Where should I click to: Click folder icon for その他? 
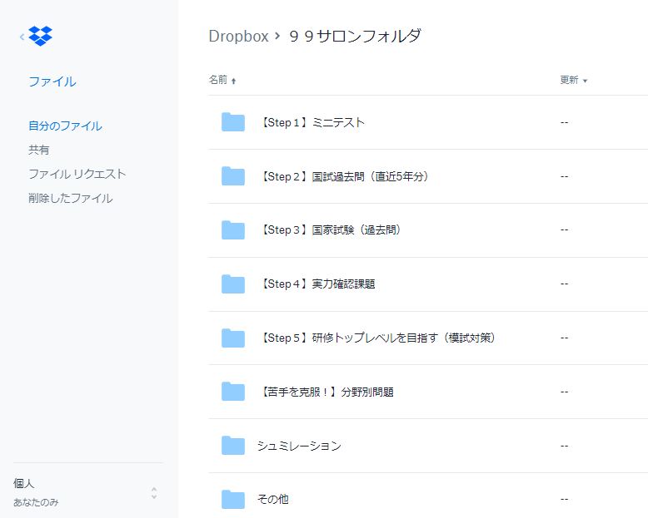(x=233, y=500)
